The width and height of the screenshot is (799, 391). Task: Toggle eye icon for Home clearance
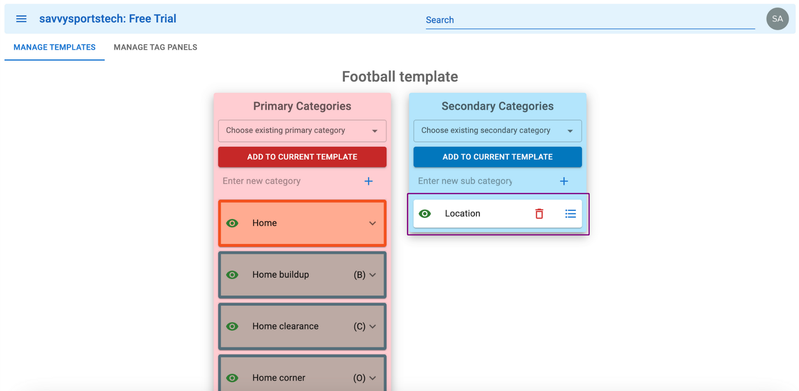coord(232,327)
